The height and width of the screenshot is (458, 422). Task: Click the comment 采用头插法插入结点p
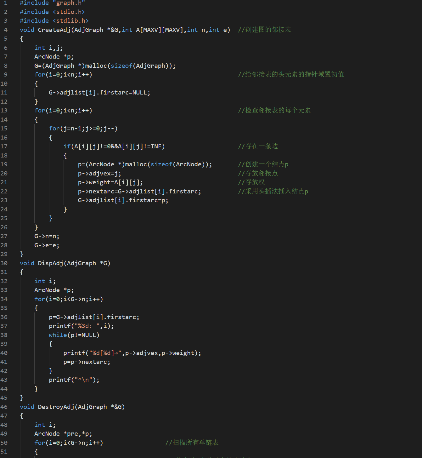pos(273,191)
